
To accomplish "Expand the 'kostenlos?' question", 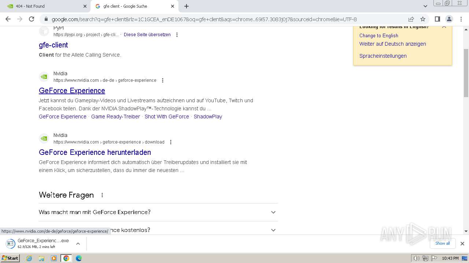I will [158, 230].
